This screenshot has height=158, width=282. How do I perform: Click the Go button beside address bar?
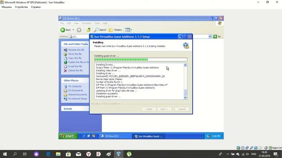pos(217,36)
